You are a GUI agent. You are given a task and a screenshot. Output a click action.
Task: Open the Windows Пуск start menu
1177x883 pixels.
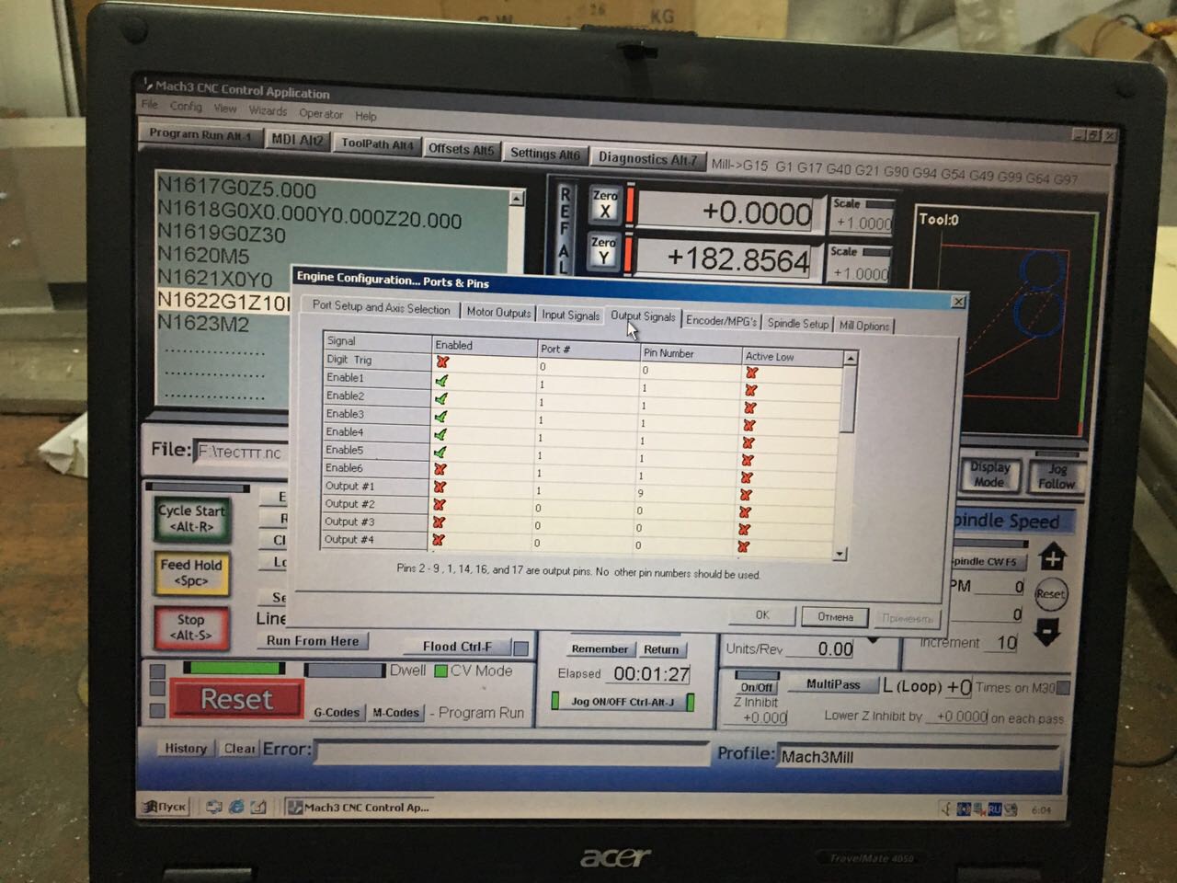click(x=164, y=807)
